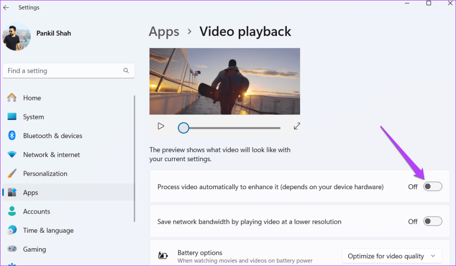Open Bluetooth & devices section

(x=52, y=136)
